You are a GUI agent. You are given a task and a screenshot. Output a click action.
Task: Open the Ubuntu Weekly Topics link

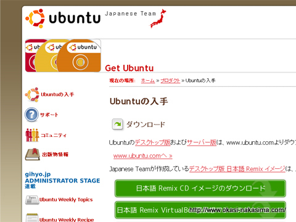(66, 200)
